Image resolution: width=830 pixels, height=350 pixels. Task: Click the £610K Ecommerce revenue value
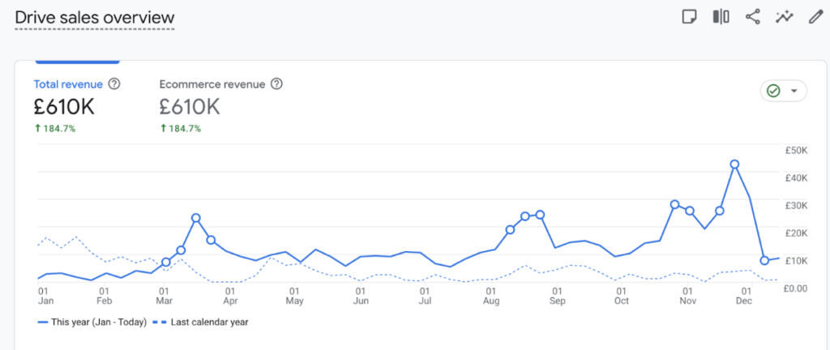[x=190, y=106]
